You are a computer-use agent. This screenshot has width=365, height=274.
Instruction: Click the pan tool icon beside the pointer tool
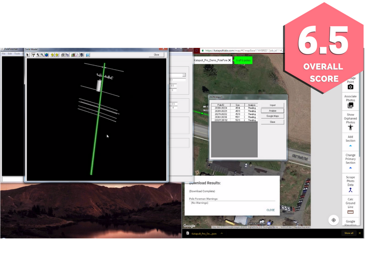click(33, 55)
